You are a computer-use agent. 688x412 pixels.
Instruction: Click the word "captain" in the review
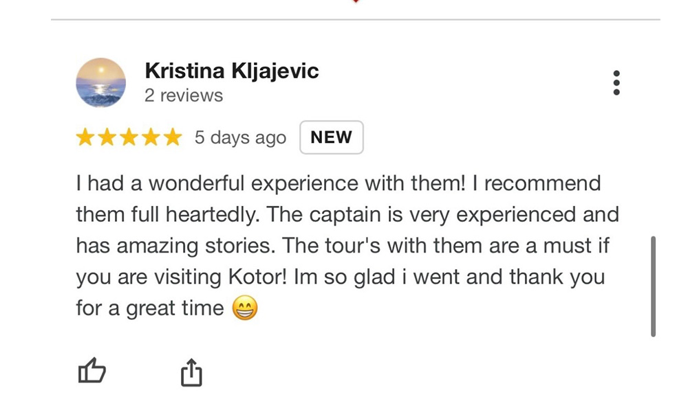click(340, 214)
